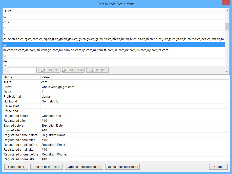The height and width of the screenshot is (174, 232).
Task: Click Update selected record button
Action: click(x=84, y=167)
